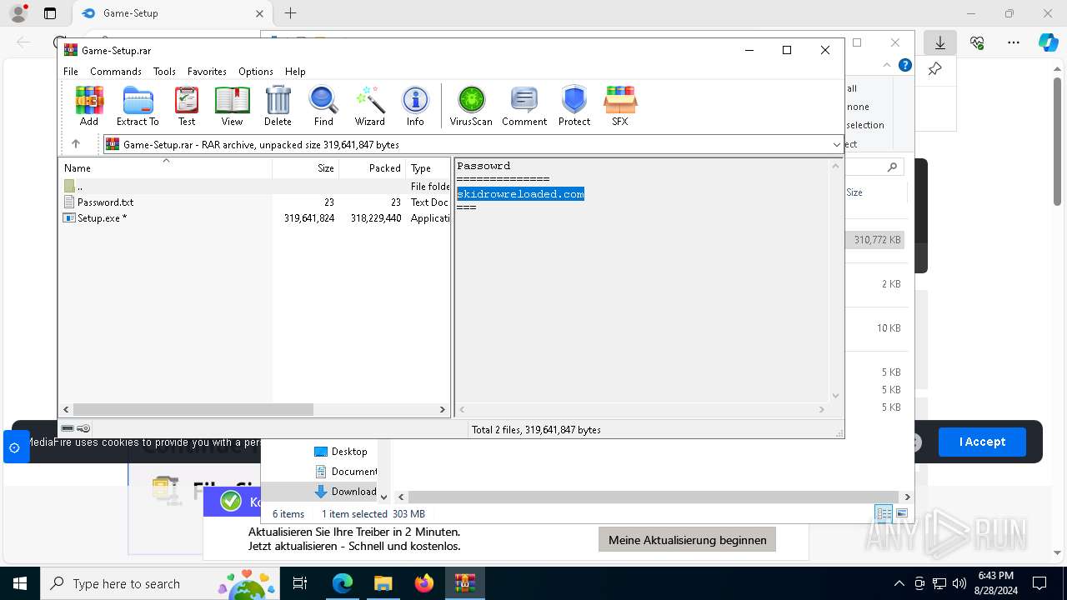This screenshot has height=600, width=1067.
Task: Open Edge from taskbar
Action: [343, 583]
